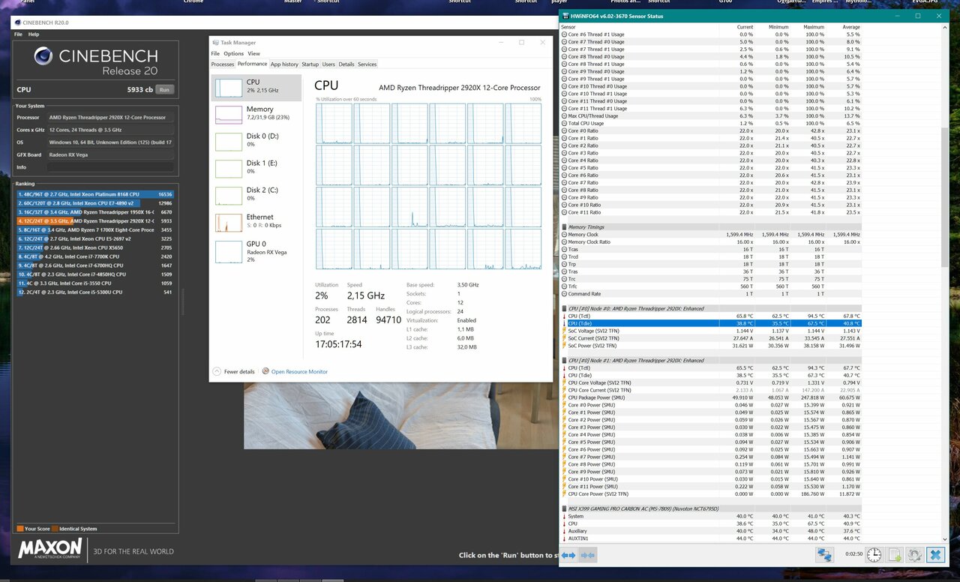Select Memory graph in Task Manager sidebar
The height and width of the screenshot is (582, 960).
coord(229,115)
